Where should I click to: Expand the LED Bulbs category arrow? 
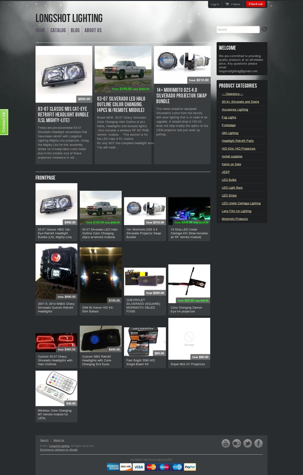click(x=219, y=180)
